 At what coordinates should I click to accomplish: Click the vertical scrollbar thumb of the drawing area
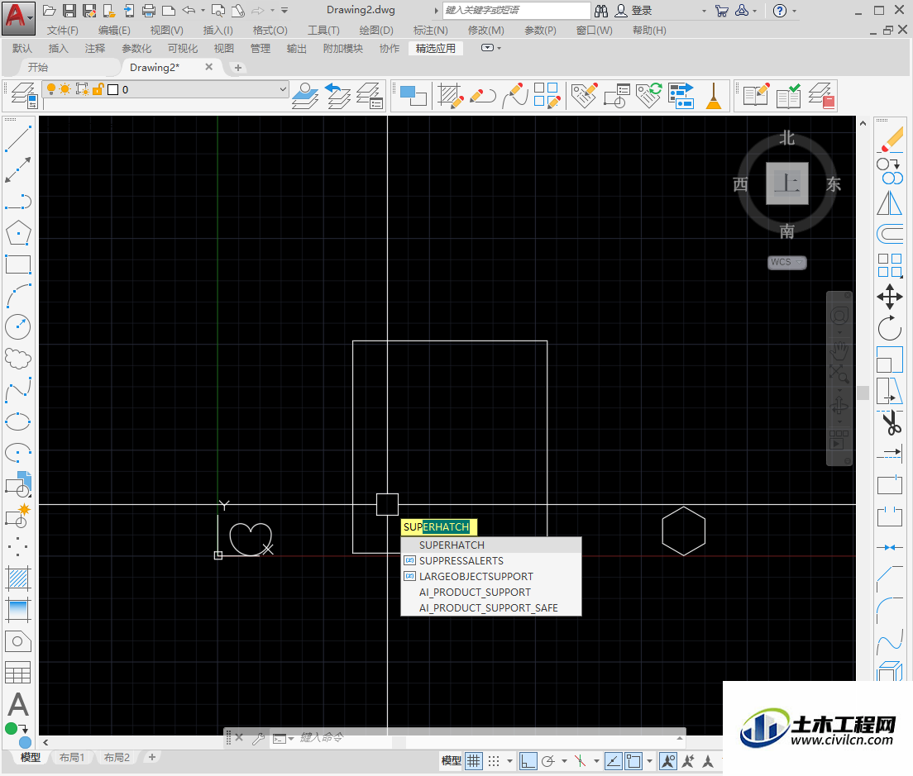pyautogui.click(x=863, y=393)
